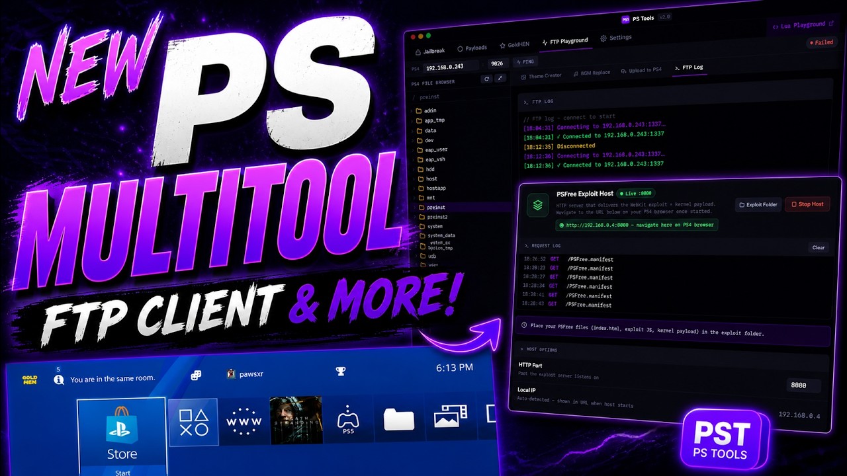Expand the admin folder
847x476 pixels.
tap(425, 111)
